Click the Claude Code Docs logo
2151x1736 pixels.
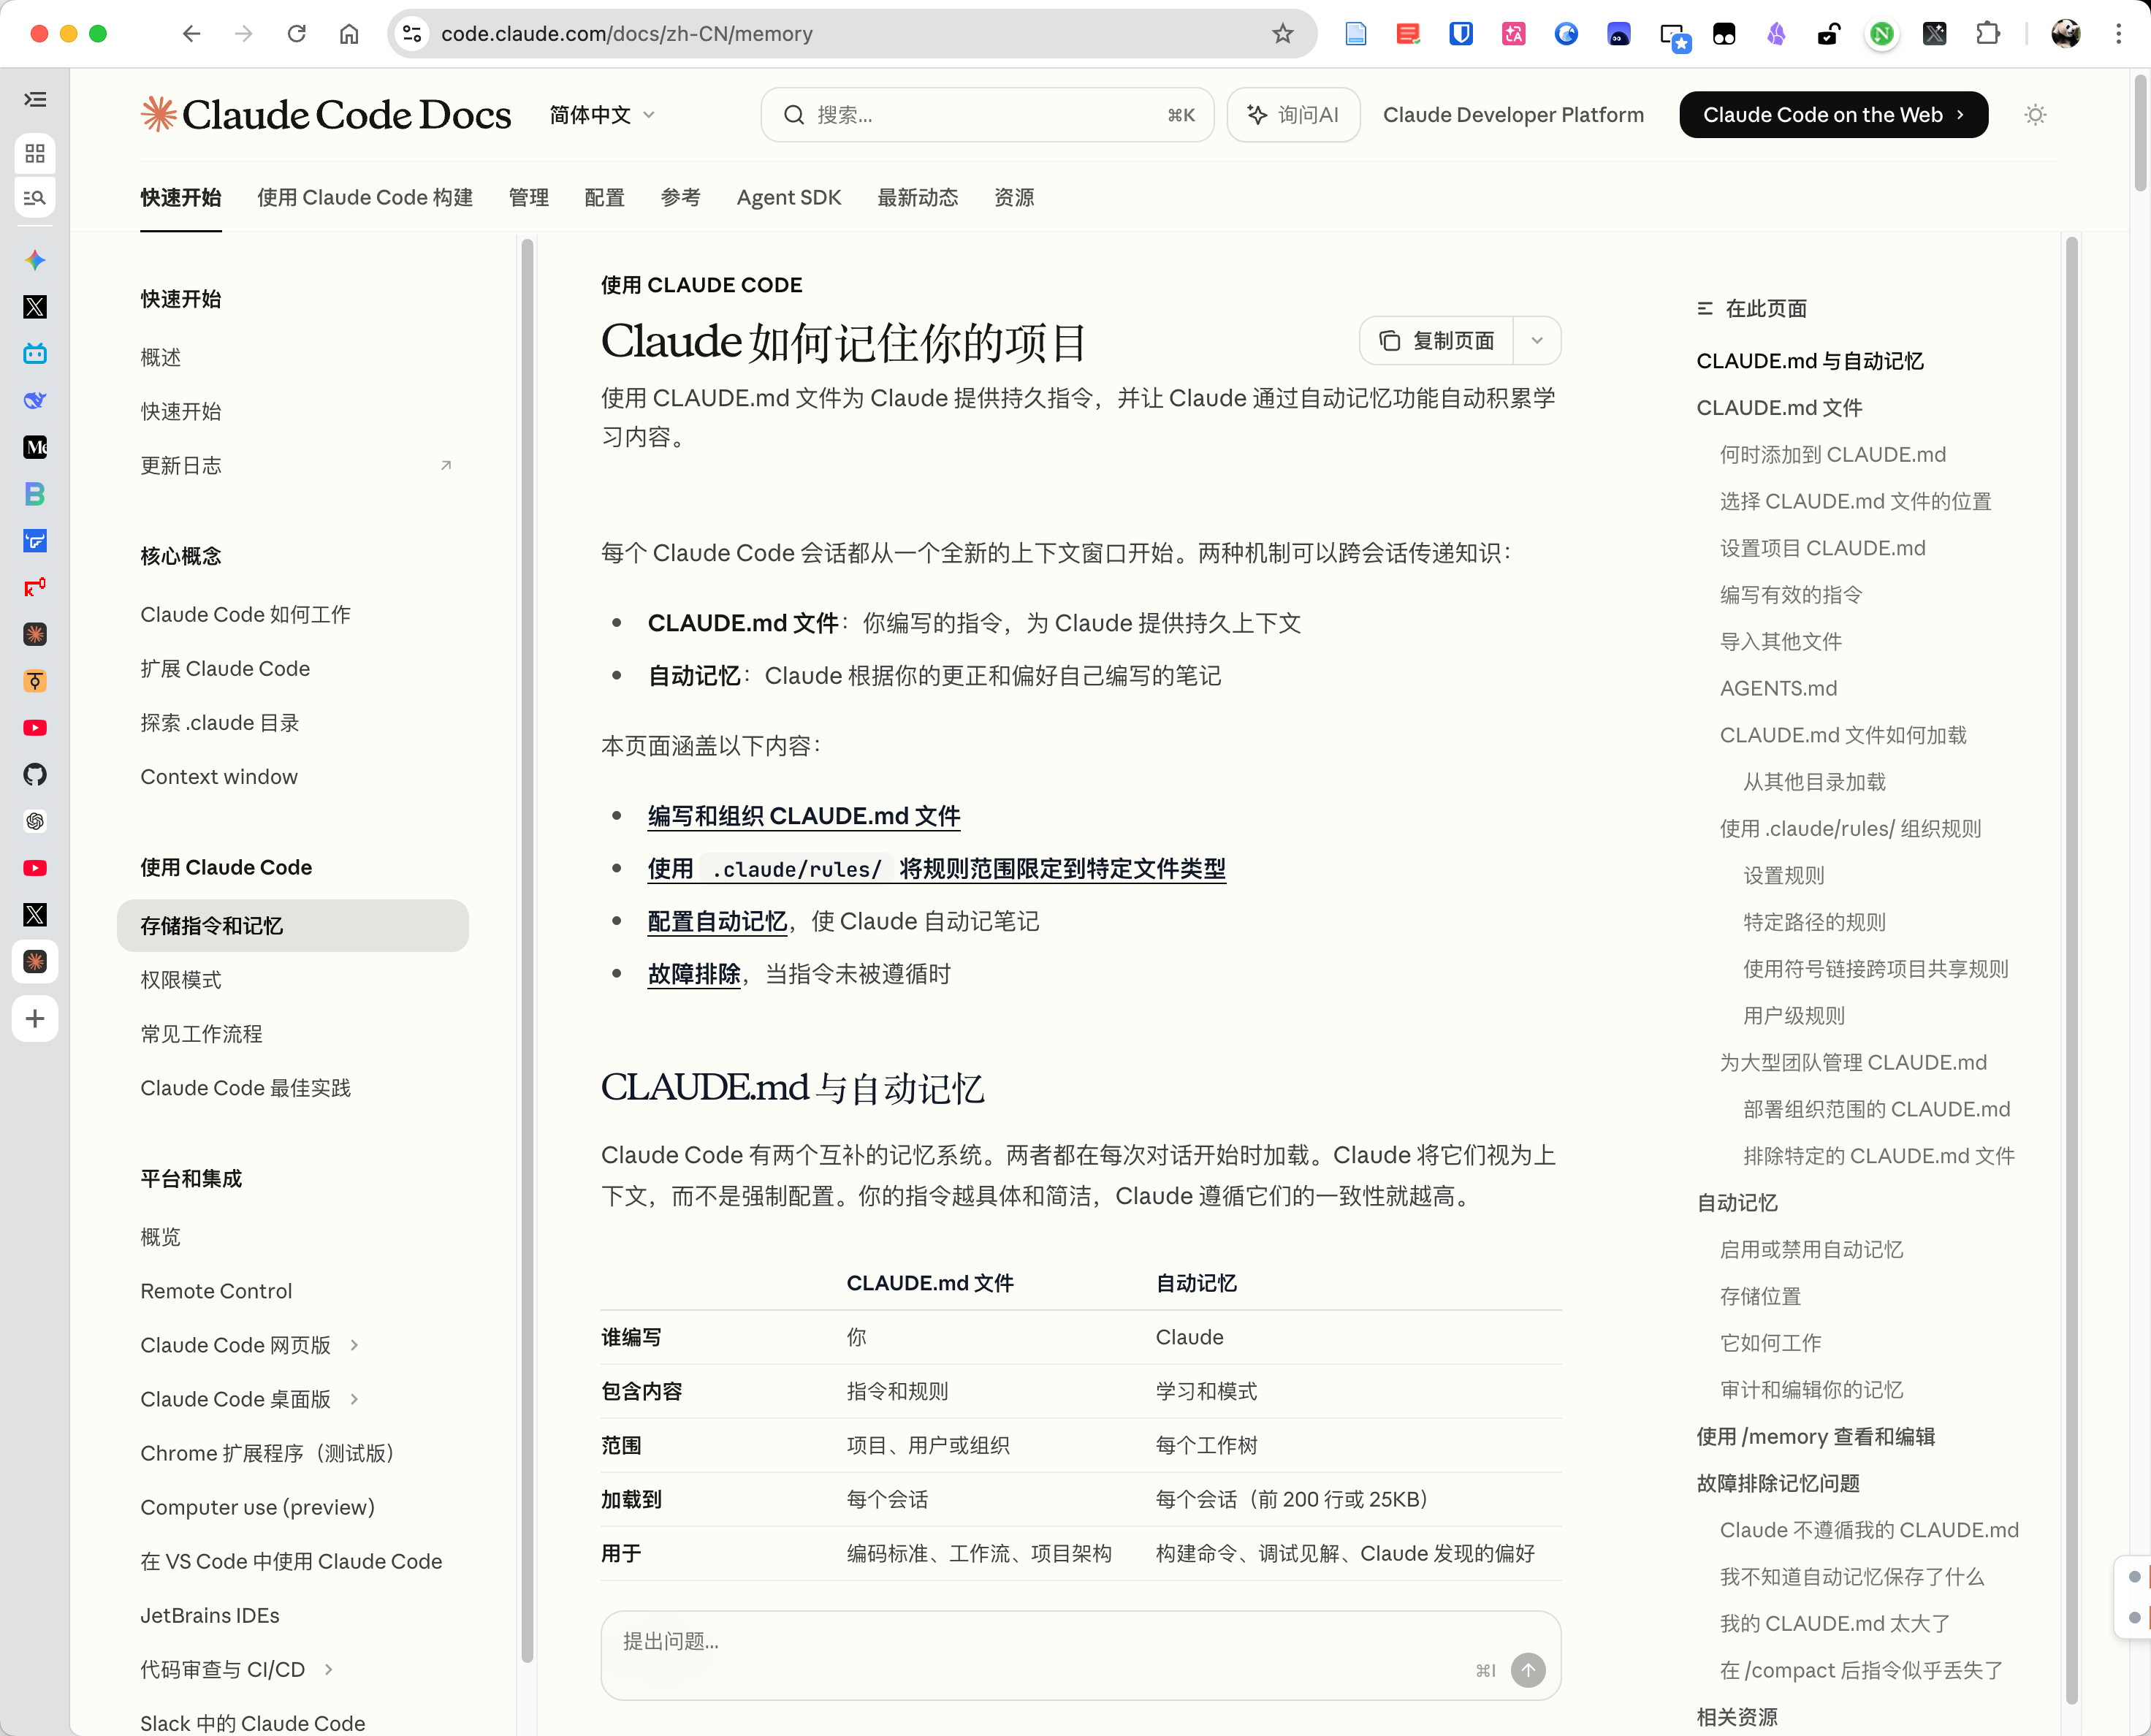pos(326,115)
